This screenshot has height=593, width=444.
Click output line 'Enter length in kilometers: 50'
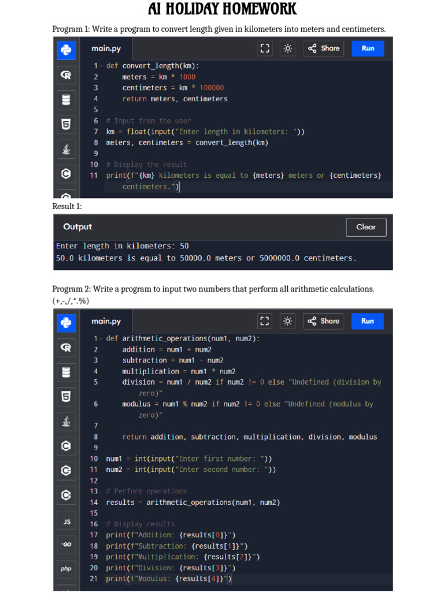click(x=123, y=246)
